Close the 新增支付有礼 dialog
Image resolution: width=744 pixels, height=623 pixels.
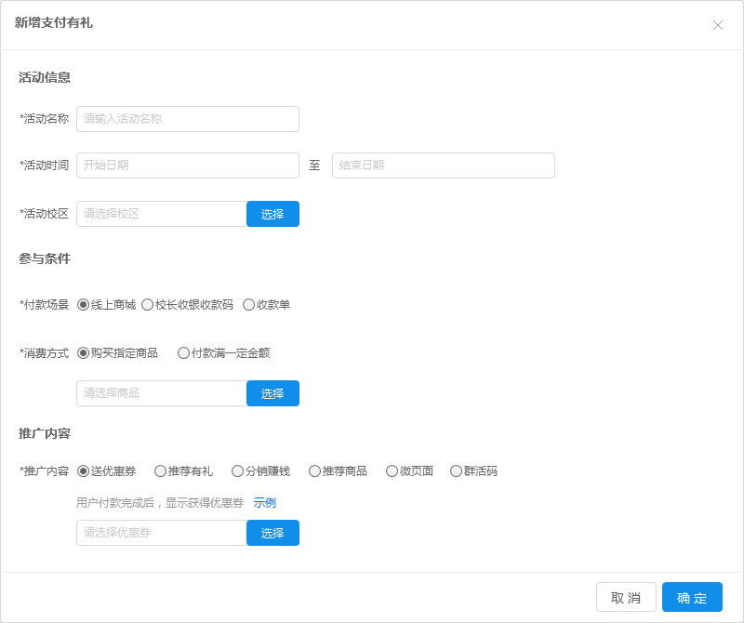[x=717, y=25]
